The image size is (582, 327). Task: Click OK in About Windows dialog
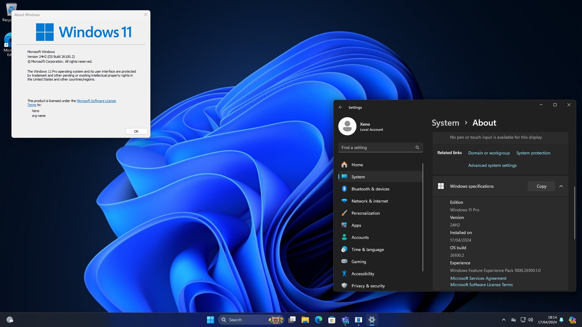pyautogui.click(x=136, y=131)
